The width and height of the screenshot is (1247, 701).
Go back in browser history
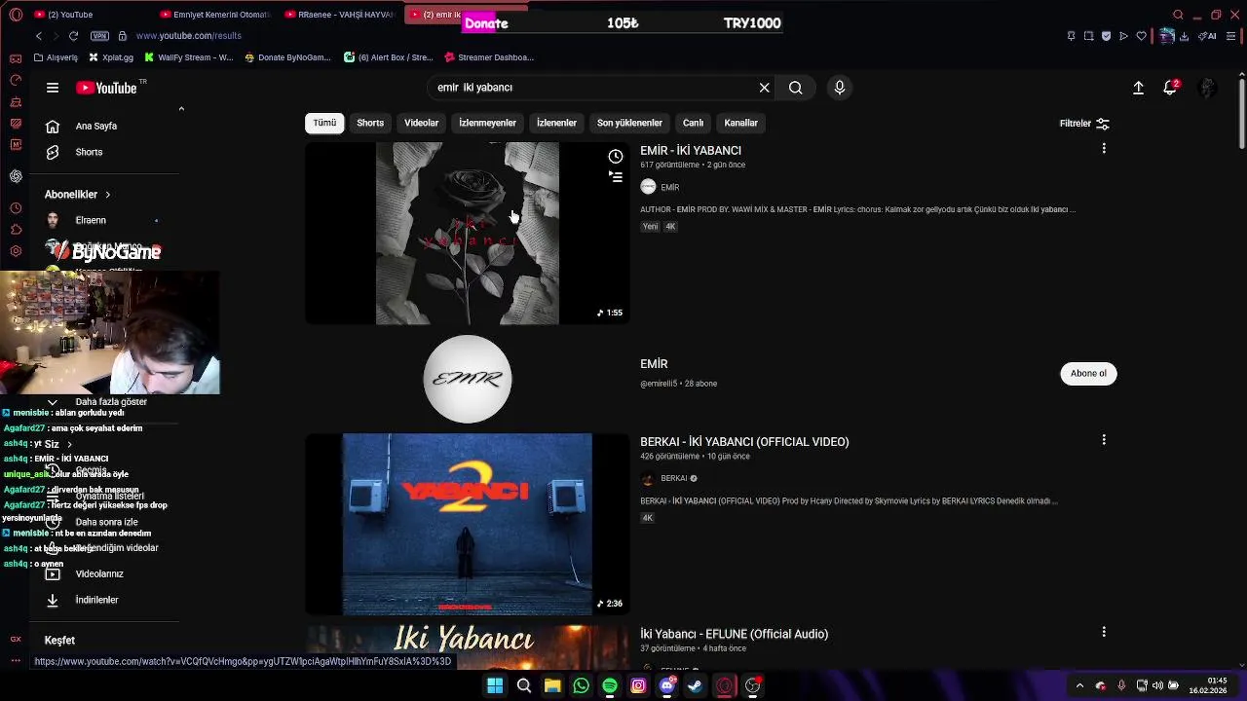point(39,36)
